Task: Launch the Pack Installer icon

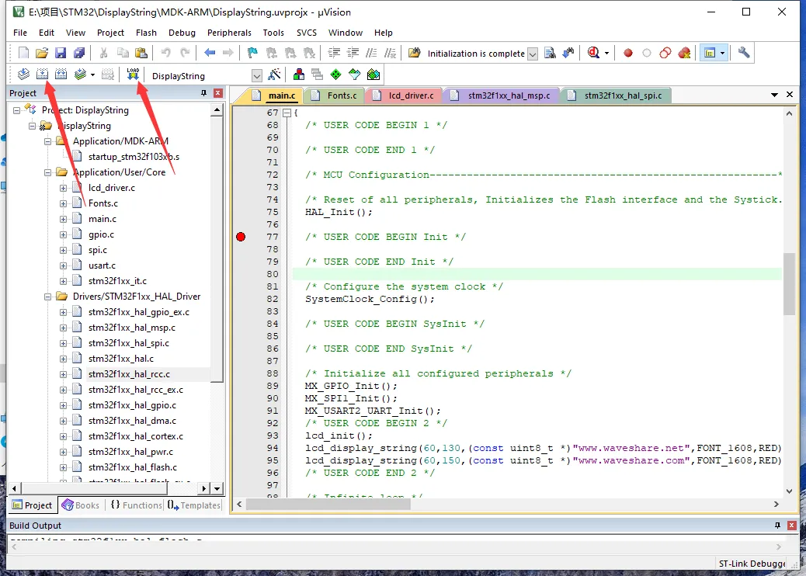Action: [373, 75]
